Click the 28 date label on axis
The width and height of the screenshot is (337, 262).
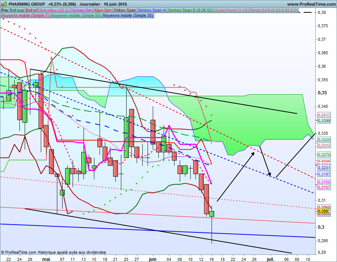(30, 259)
